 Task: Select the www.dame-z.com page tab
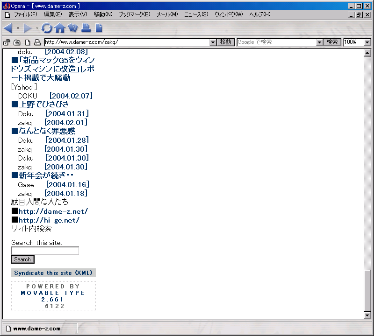tap(40, 329)
